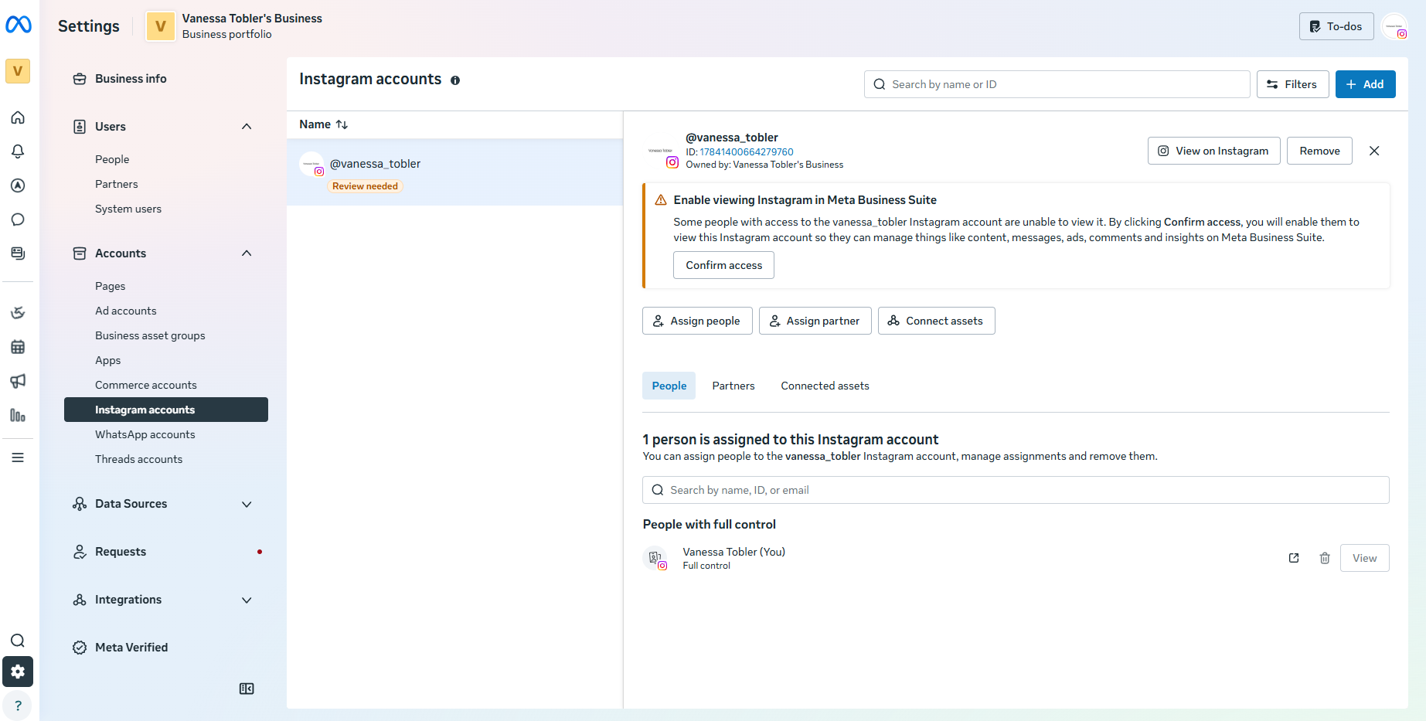The width and height of the screenshot is (1426, 721).
Task: Focus Search by name or ID field
Action: point(1057,84)
